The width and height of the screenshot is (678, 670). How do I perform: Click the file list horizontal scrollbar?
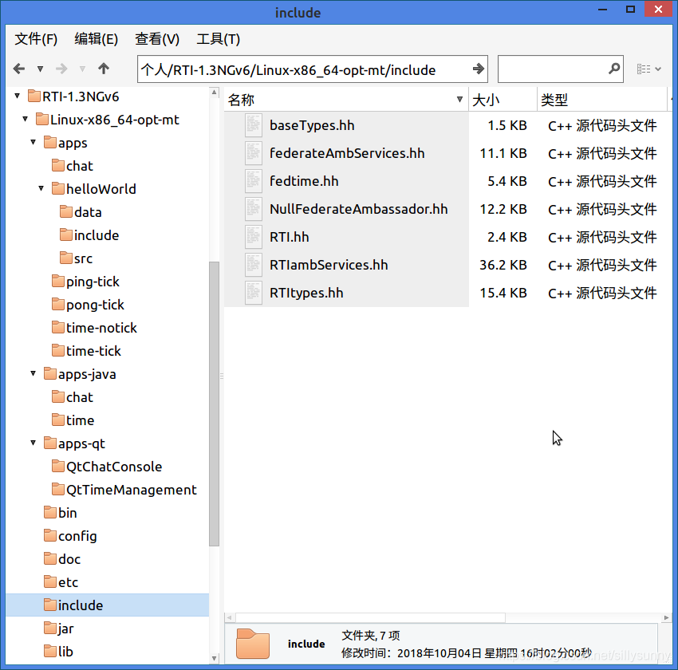pyautogui.click(x=370, y=617)
